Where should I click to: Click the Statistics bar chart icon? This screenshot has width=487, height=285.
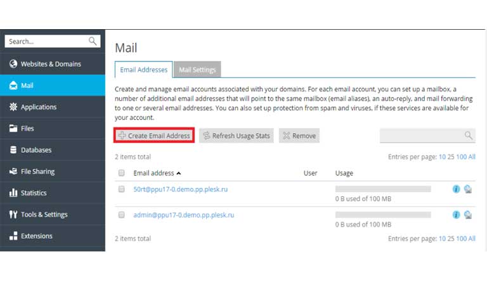13,193
